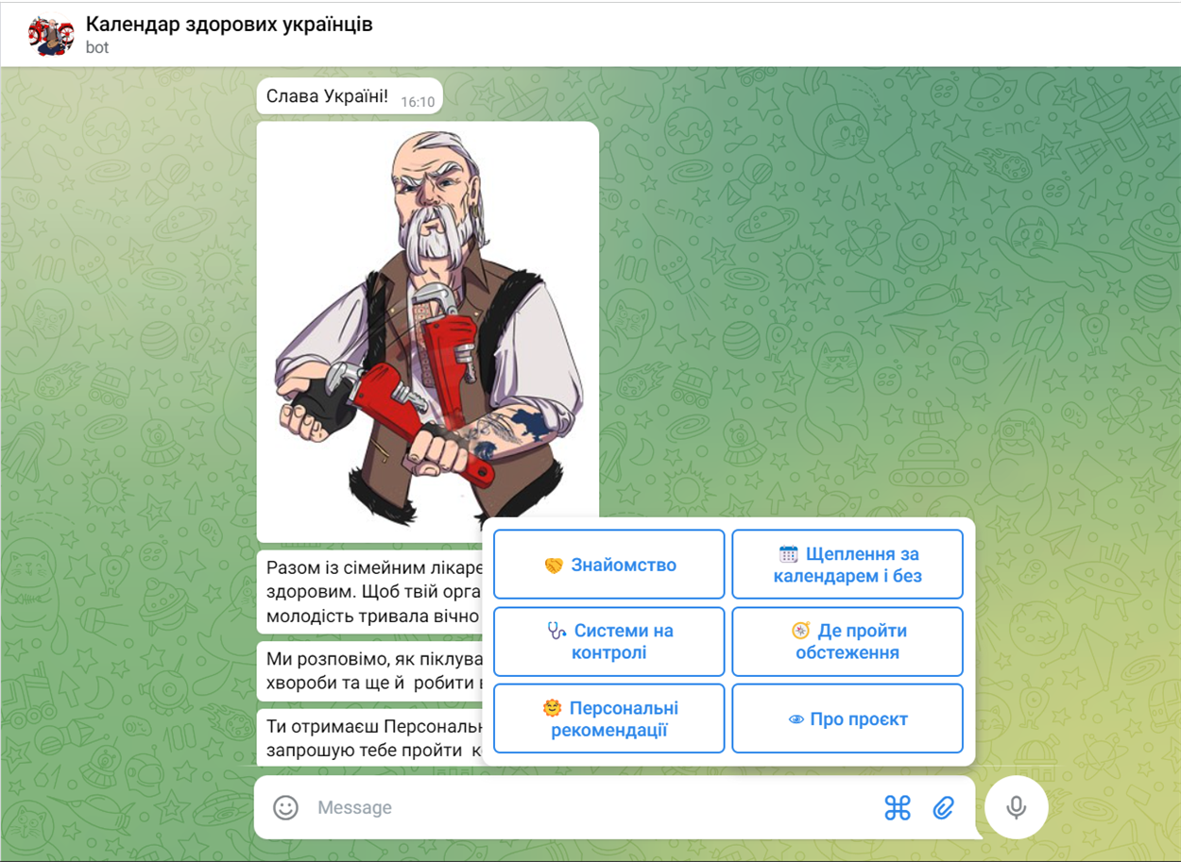Screen dimensions: 1181x862
Task: Click the bot status label in header
Action: pyautogui.click(x=97, y=48)
